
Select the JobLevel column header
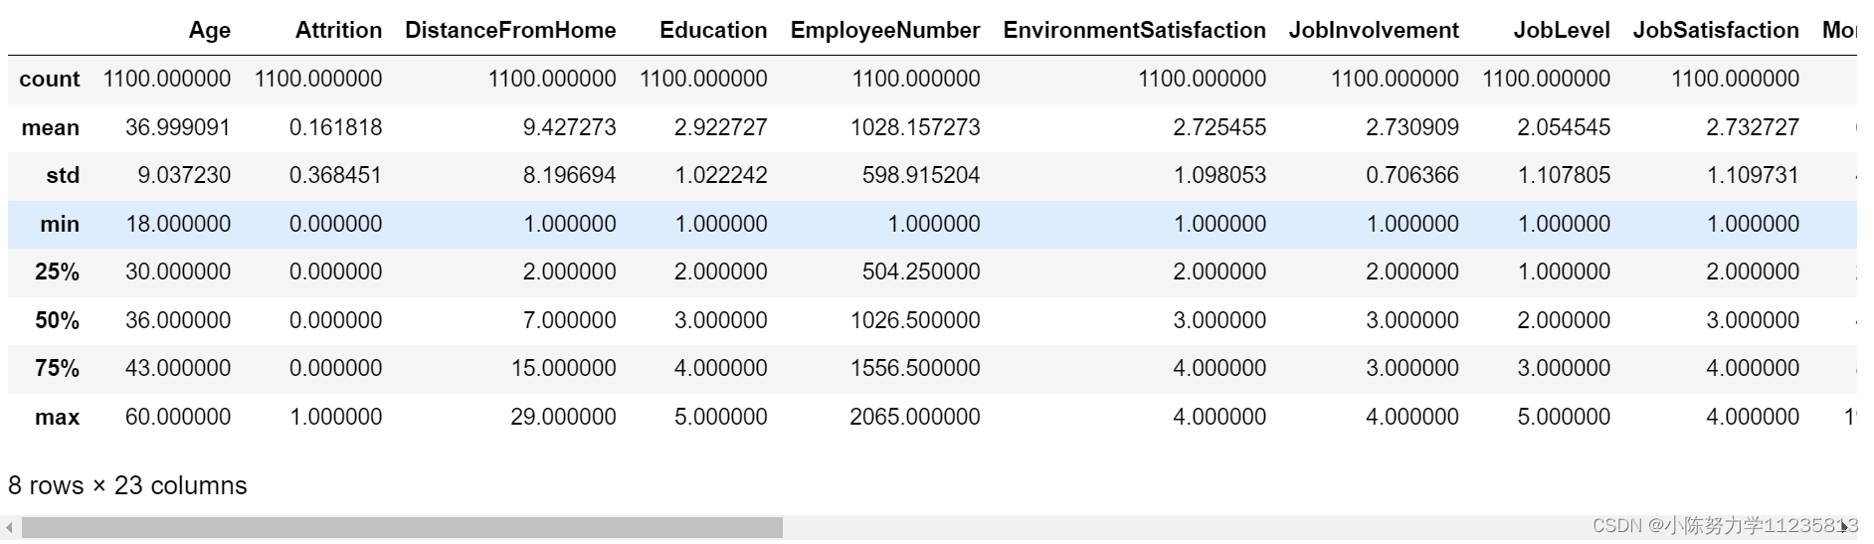1562,31
